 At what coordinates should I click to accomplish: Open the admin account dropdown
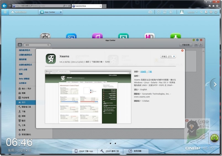(192, 12)
